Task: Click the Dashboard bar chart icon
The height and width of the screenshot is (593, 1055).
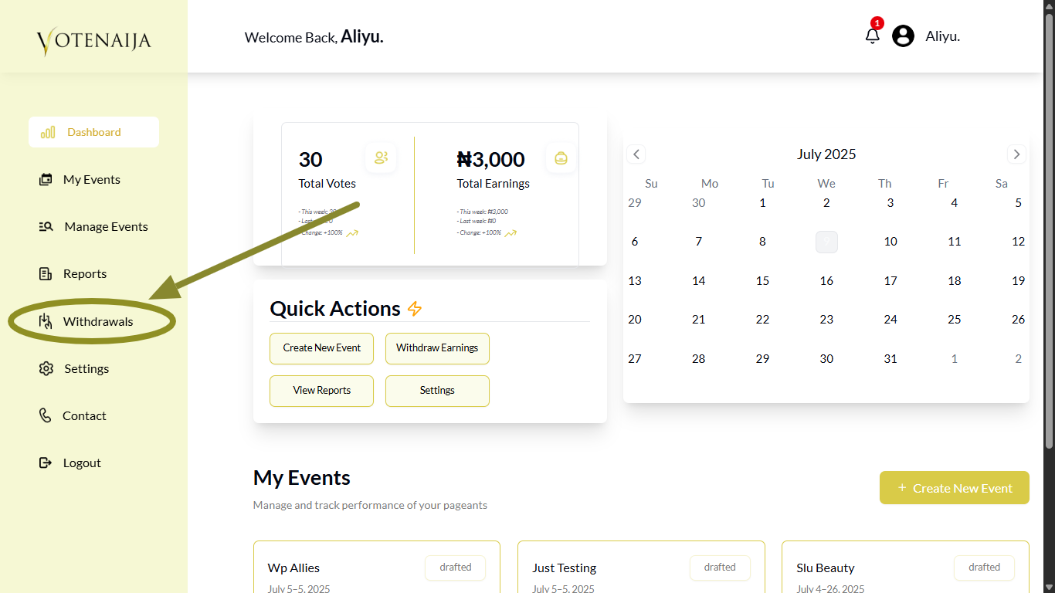Action: 48,132
